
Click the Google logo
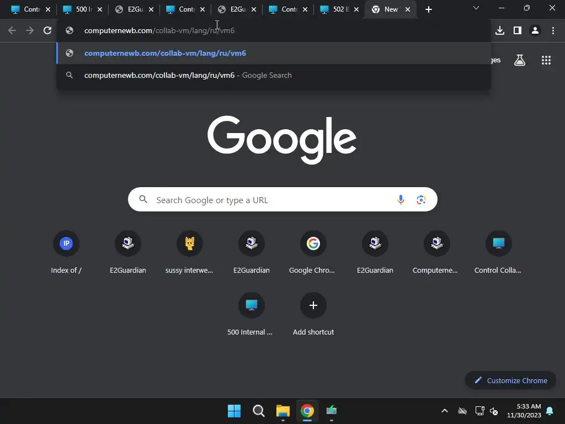coord(282,140)
